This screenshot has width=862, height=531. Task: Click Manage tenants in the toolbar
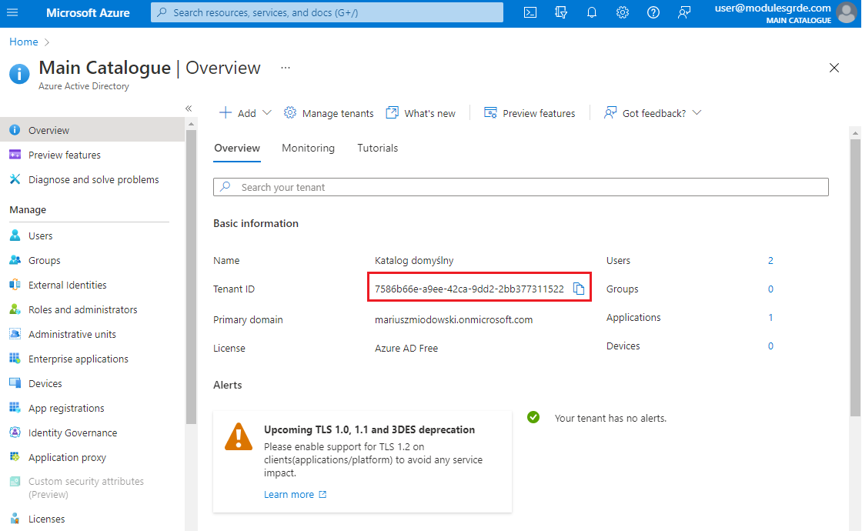329,113
